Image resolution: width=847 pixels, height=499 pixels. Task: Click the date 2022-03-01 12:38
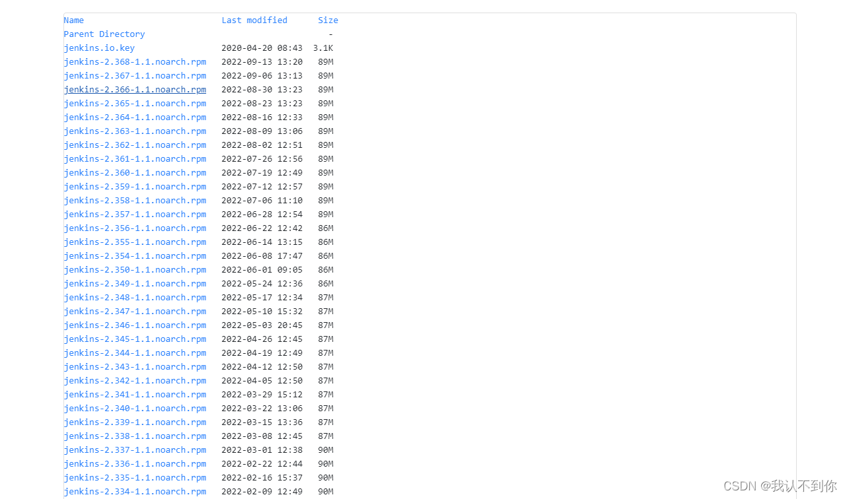click(262, 450)
